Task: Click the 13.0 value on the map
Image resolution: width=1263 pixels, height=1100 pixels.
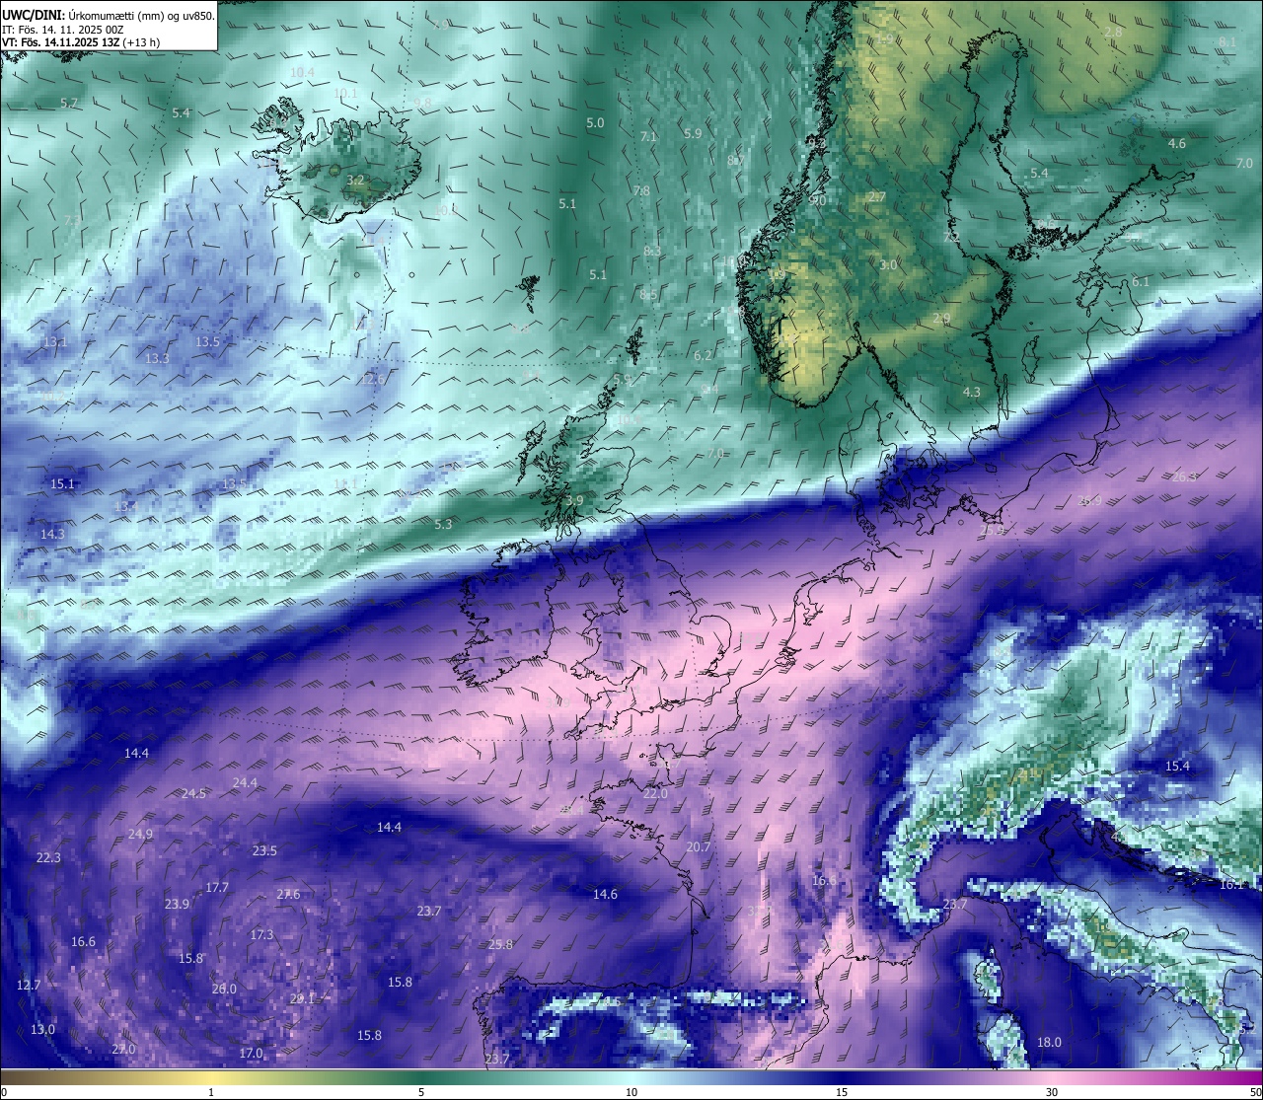Action: tap(42, 1030)
